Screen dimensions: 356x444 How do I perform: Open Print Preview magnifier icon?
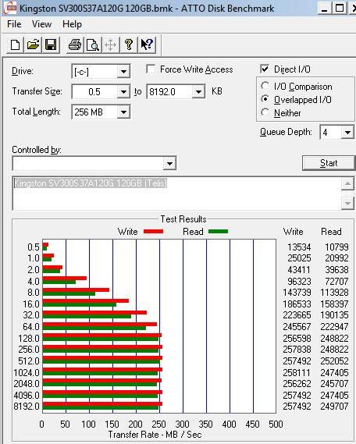point(93,44)
